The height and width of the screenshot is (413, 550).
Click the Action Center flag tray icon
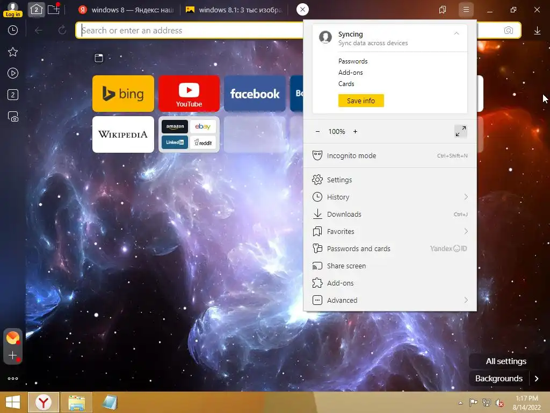[x=473, y=402]
